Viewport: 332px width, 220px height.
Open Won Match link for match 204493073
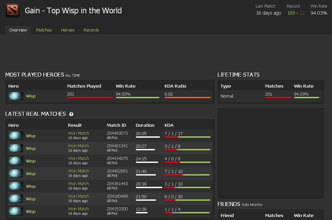79,133
